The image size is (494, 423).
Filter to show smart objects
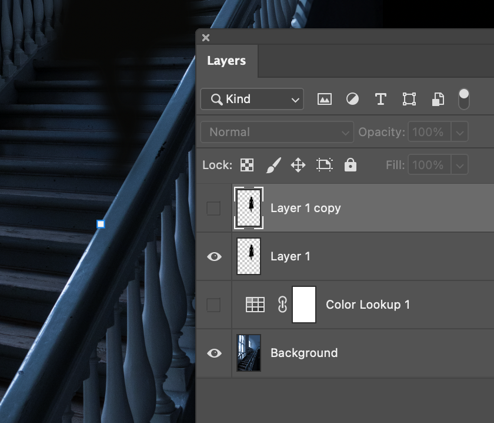tap(437, 99)
